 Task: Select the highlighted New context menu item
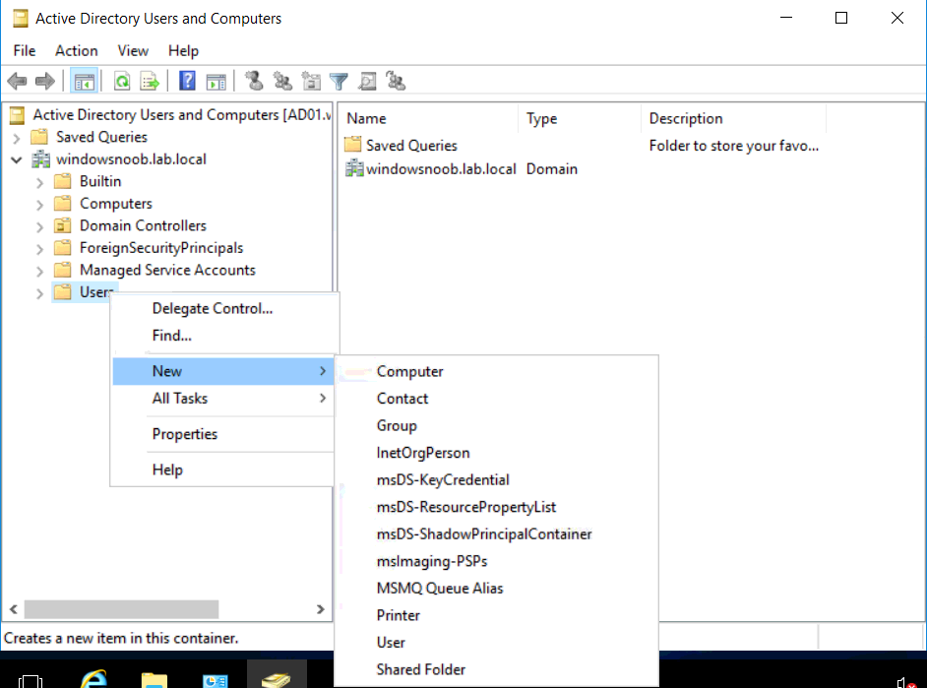click(x=223, y=371)
